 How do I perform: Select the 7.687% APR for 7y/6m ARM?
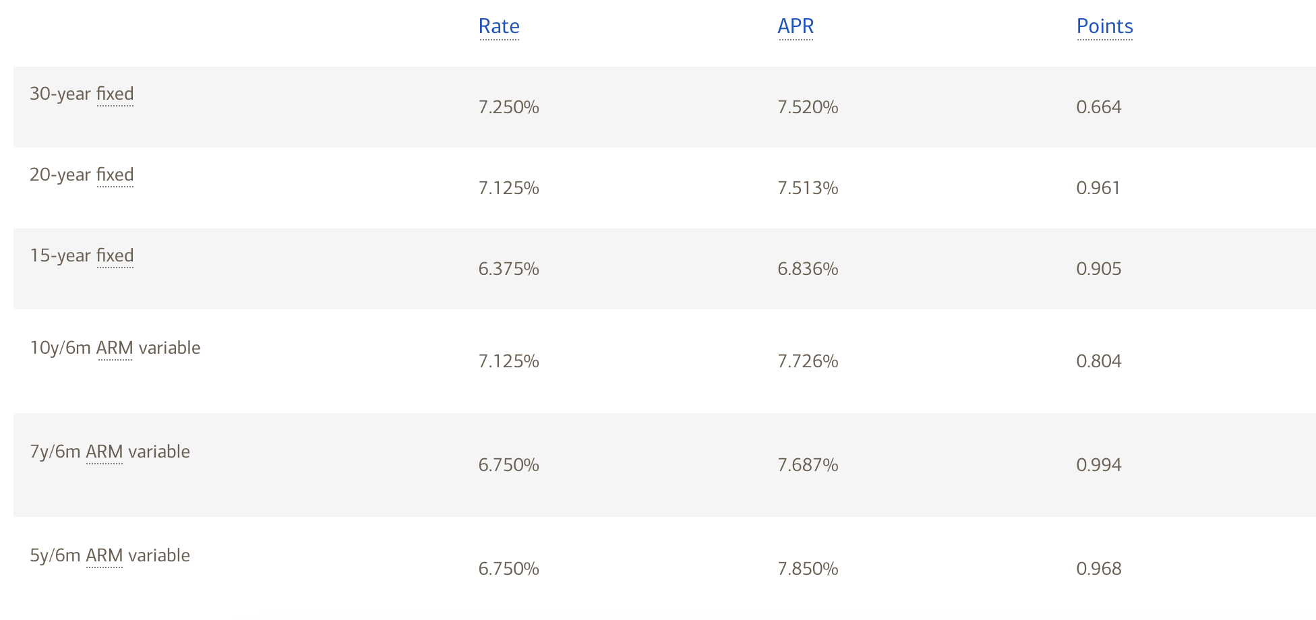coord(808,465)
